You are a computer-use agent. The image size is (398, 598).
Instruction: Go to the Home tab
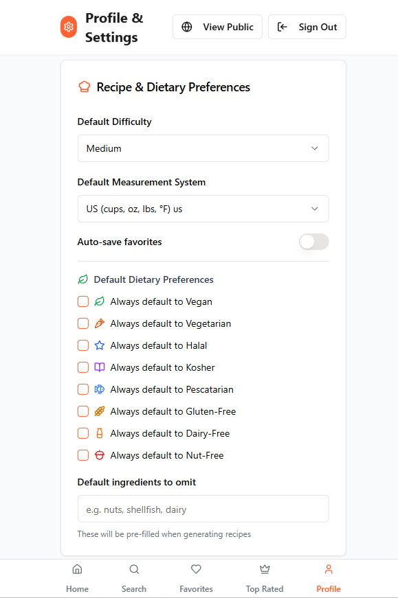(x=77, y=578)
